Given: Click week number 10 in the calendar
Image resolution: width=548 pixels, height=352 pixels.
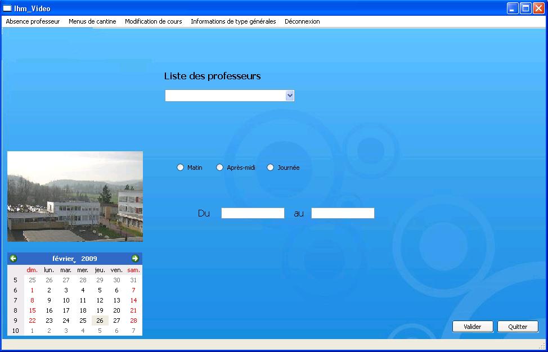Looking at the screenshot, I should [15, 331].
